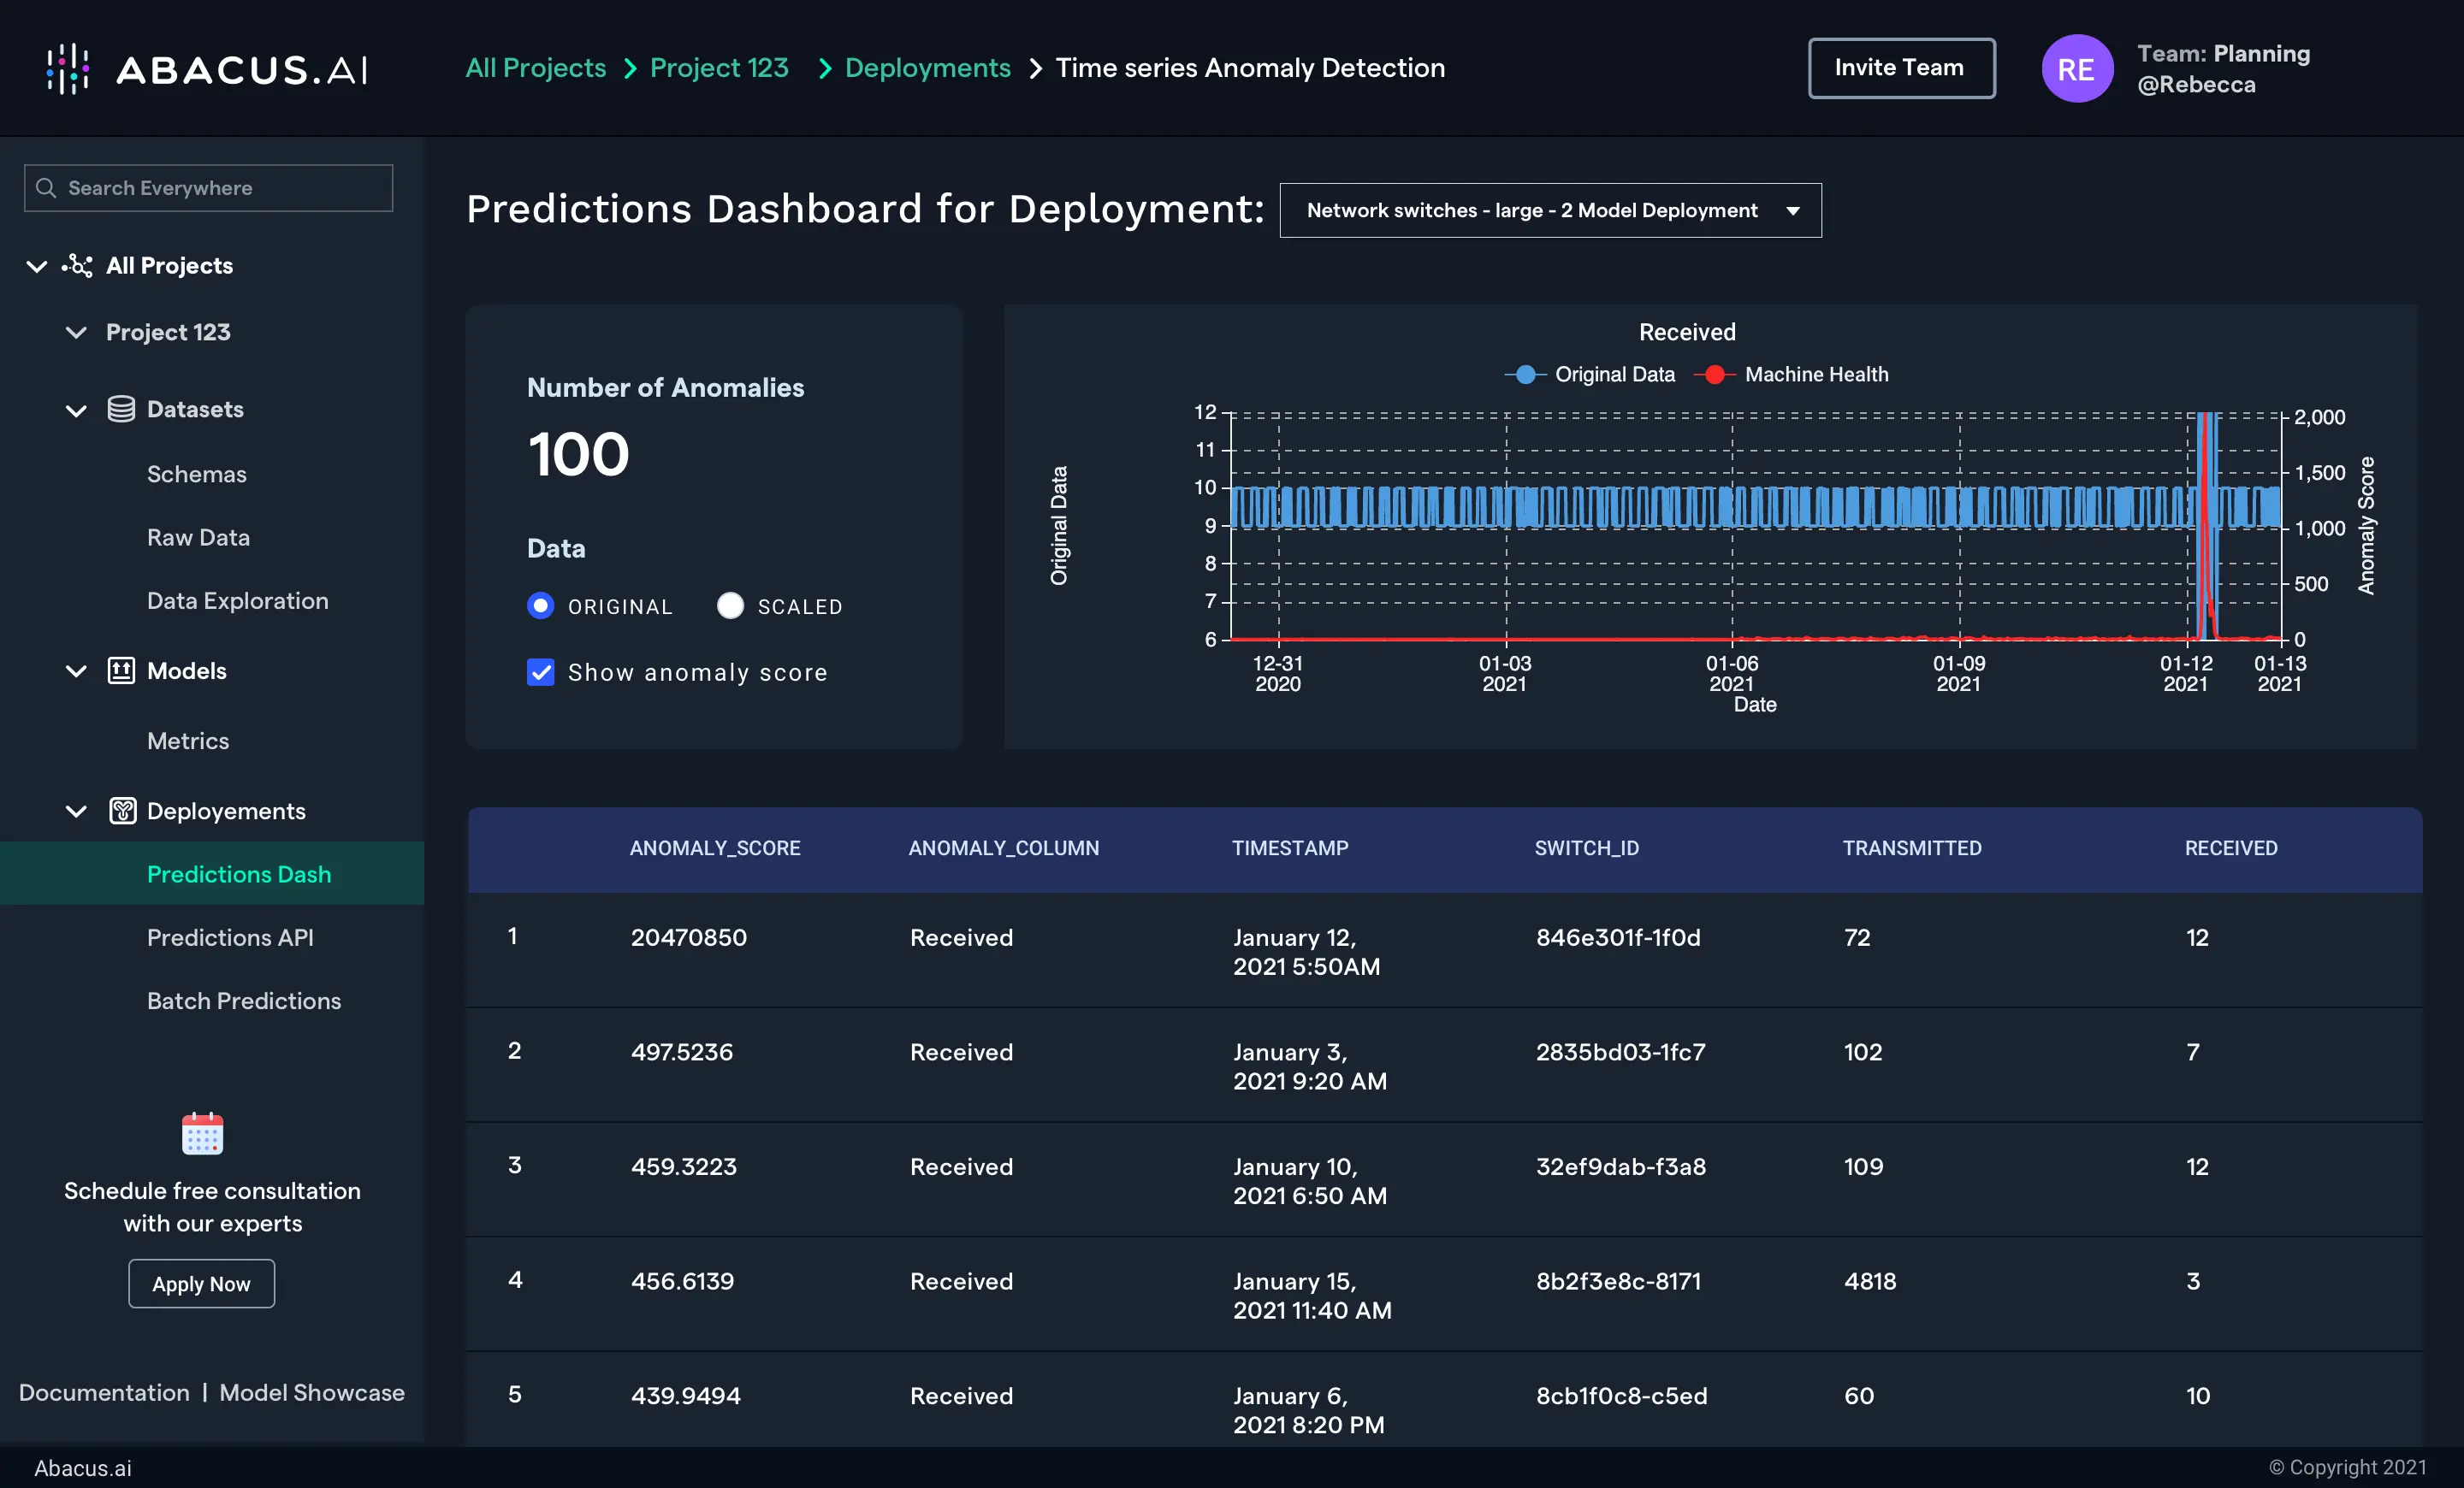Open Predictions API in sidebar

(x=230, y=937)
